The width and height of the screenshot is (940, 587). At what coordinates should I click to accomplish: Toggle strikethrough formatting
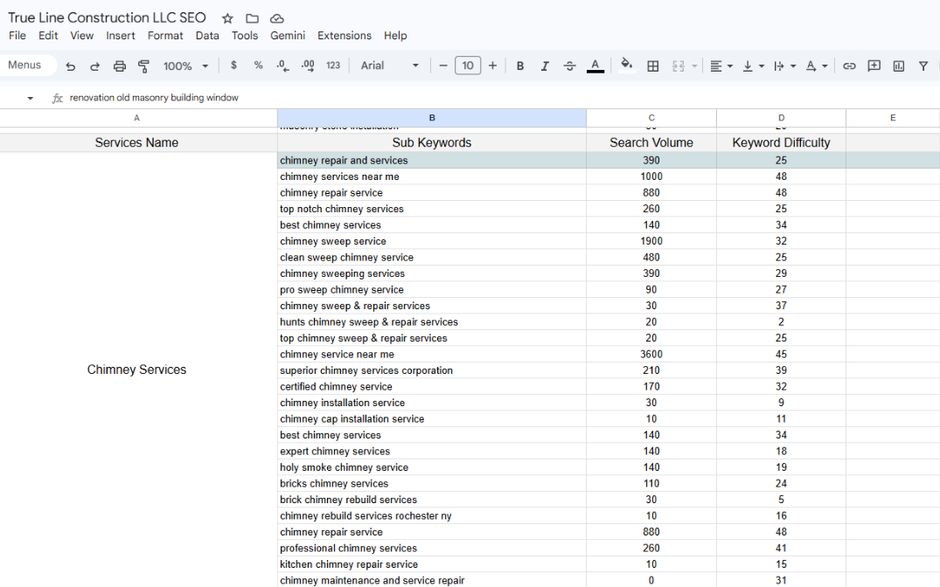570,66
